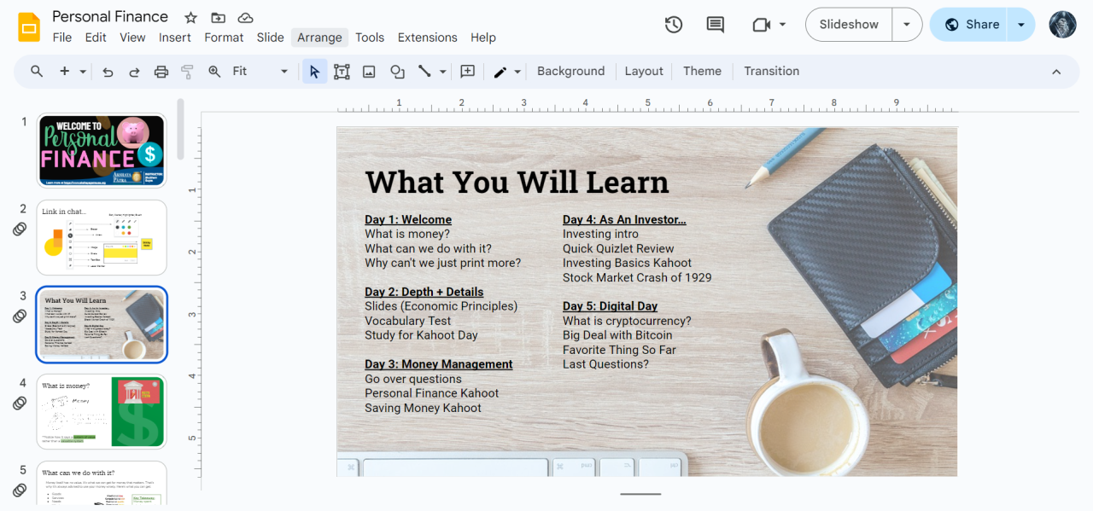Viewport: 1093px width, 511px height.
Task: Select the line drawing tool
Action: tap(424, 72)
